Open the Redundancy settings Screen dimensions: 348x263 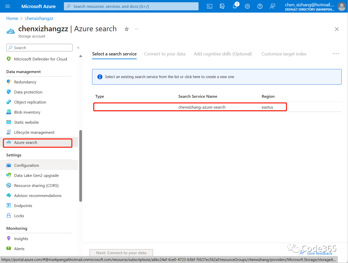(x=25, y=82)
